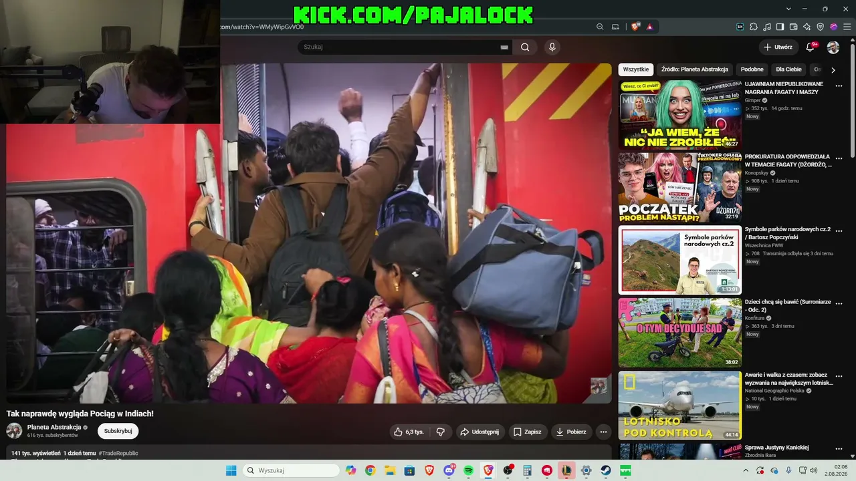Select the Wszystkie filter chip
856x481 pixels.
(x=636, y=69)
